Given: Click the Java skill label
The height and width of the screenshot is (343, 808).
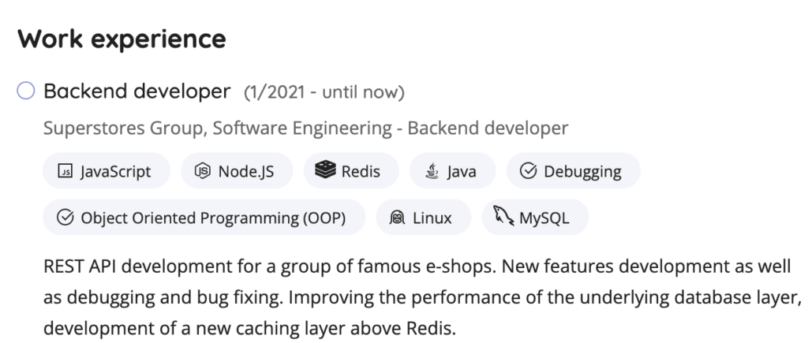Looking at the screenshot, I should pyautogui.click(x=462, y=171).
